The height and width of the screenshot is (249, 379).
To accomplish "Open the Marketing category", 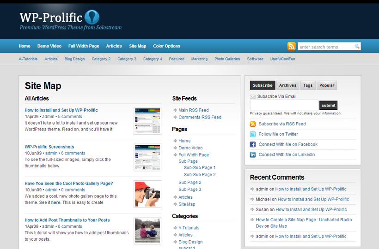I will [199, 59].
